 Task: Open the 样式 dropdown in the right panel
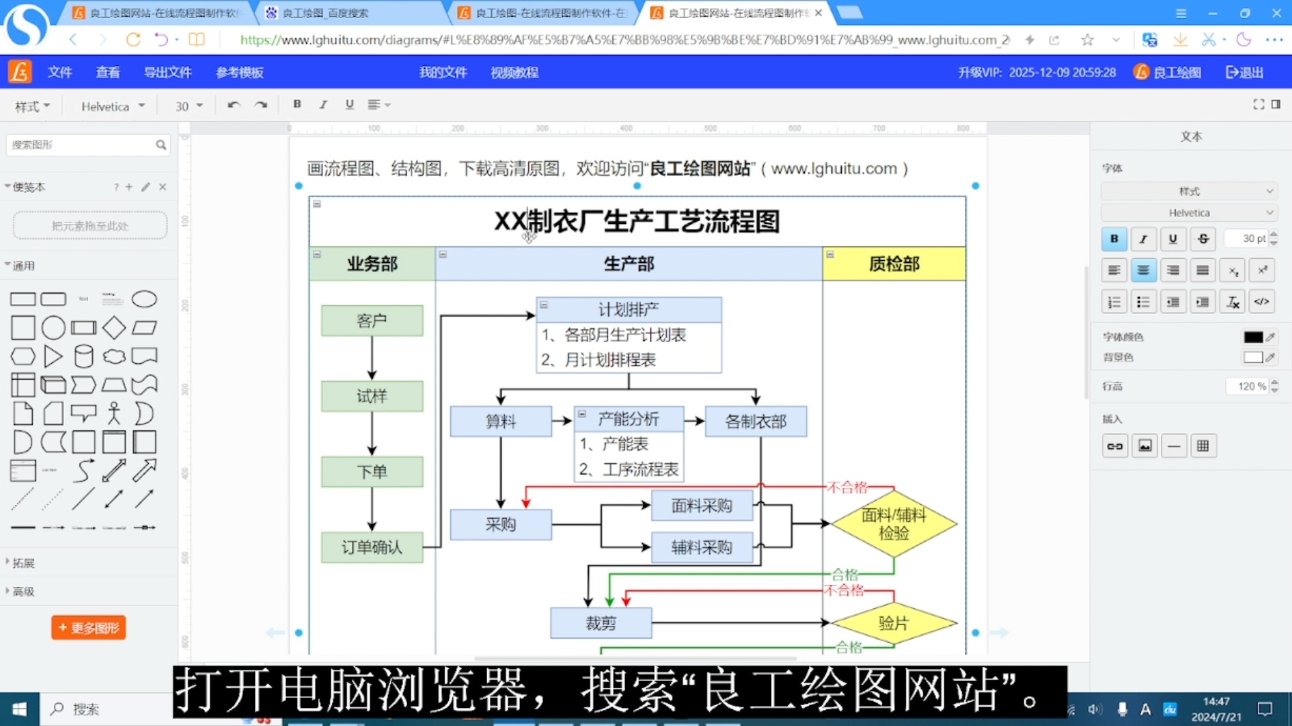[x=1189, y=191]
